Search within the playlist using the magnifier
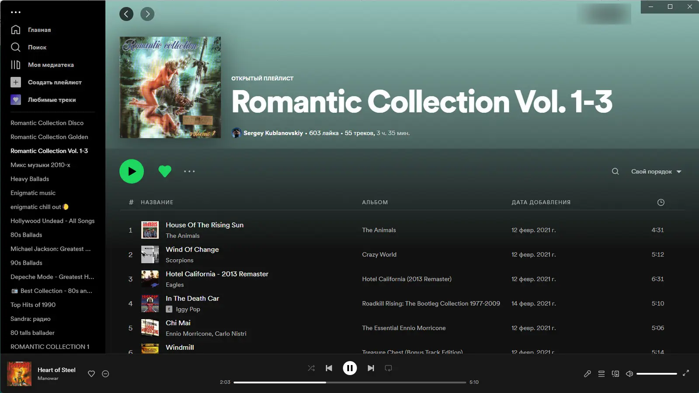 (x=615, y=171)
